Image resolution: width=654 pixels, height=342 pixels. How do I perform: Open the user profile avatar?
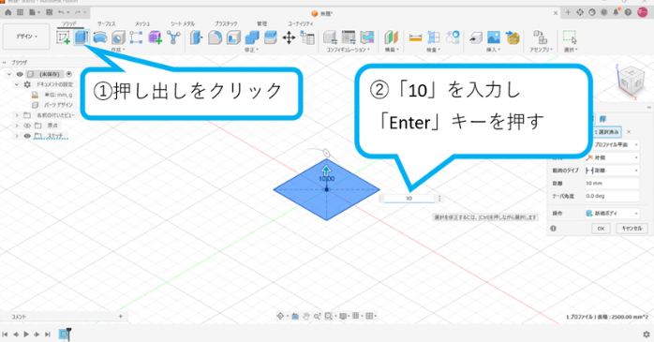643,12
